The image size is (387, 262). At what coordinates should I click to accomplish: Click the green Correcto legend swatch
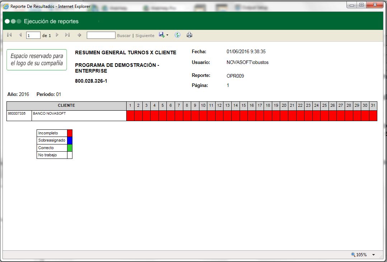[70, 148]
